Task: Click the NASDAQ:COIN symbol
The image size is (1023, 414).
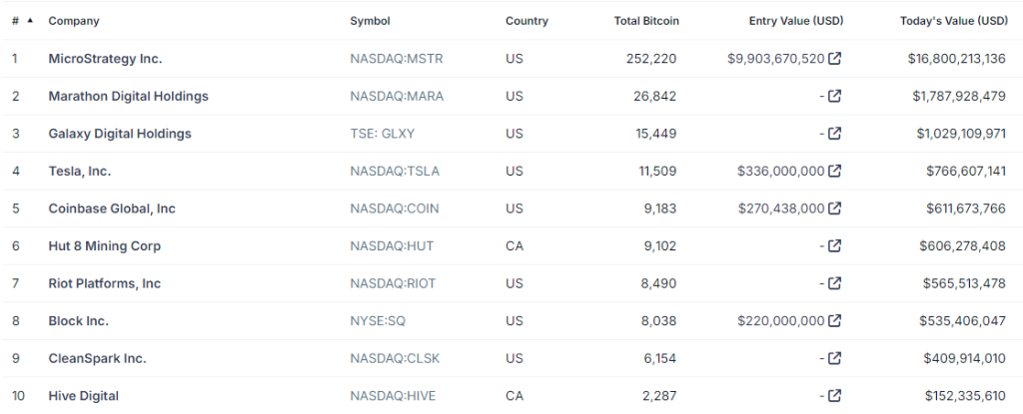Action: pyautogui.click(x=395, y=208)
